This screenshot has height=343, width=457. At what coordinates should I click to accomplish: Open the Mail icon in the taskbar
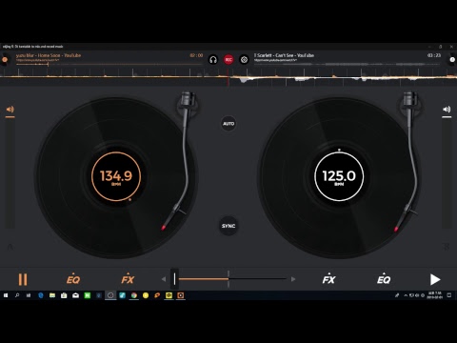[75, 295]
